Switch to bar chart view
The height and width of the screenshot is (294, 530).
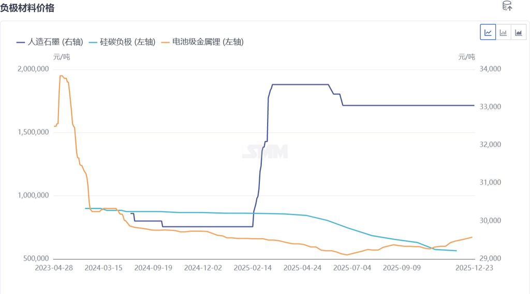click(503, 32)
